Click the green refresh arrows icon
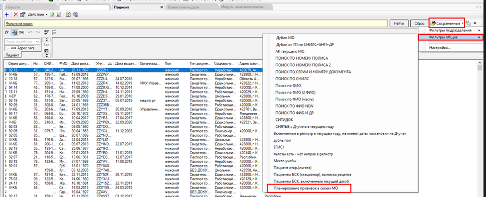Viewport: 486px width, 197px height. [x=68, y=14]
